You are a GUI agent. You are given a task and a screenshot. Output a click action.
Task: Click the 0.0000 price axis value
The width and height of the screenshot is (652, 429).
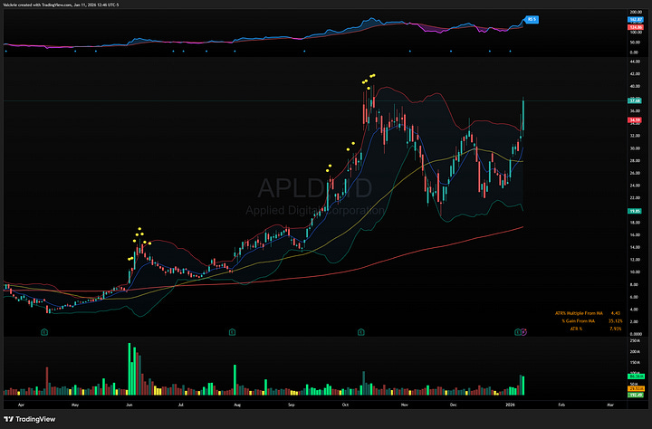(x=636, y=334)
